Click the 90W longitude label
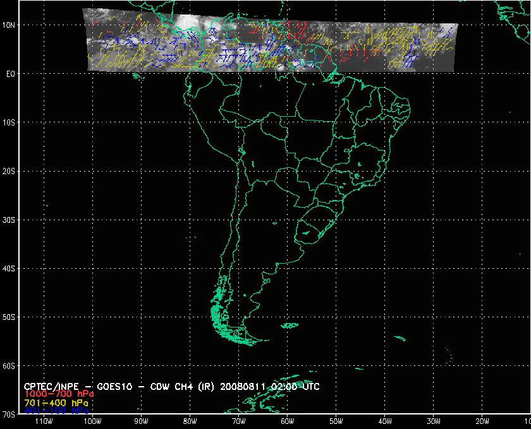Viewport: 531px width, 429px height. [x=141, y=421]
